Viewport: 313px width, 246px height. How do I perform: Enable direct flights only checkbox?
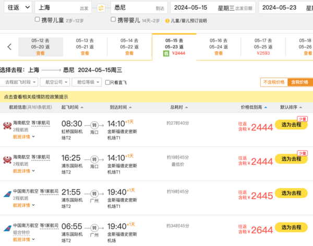pos(107,82)
